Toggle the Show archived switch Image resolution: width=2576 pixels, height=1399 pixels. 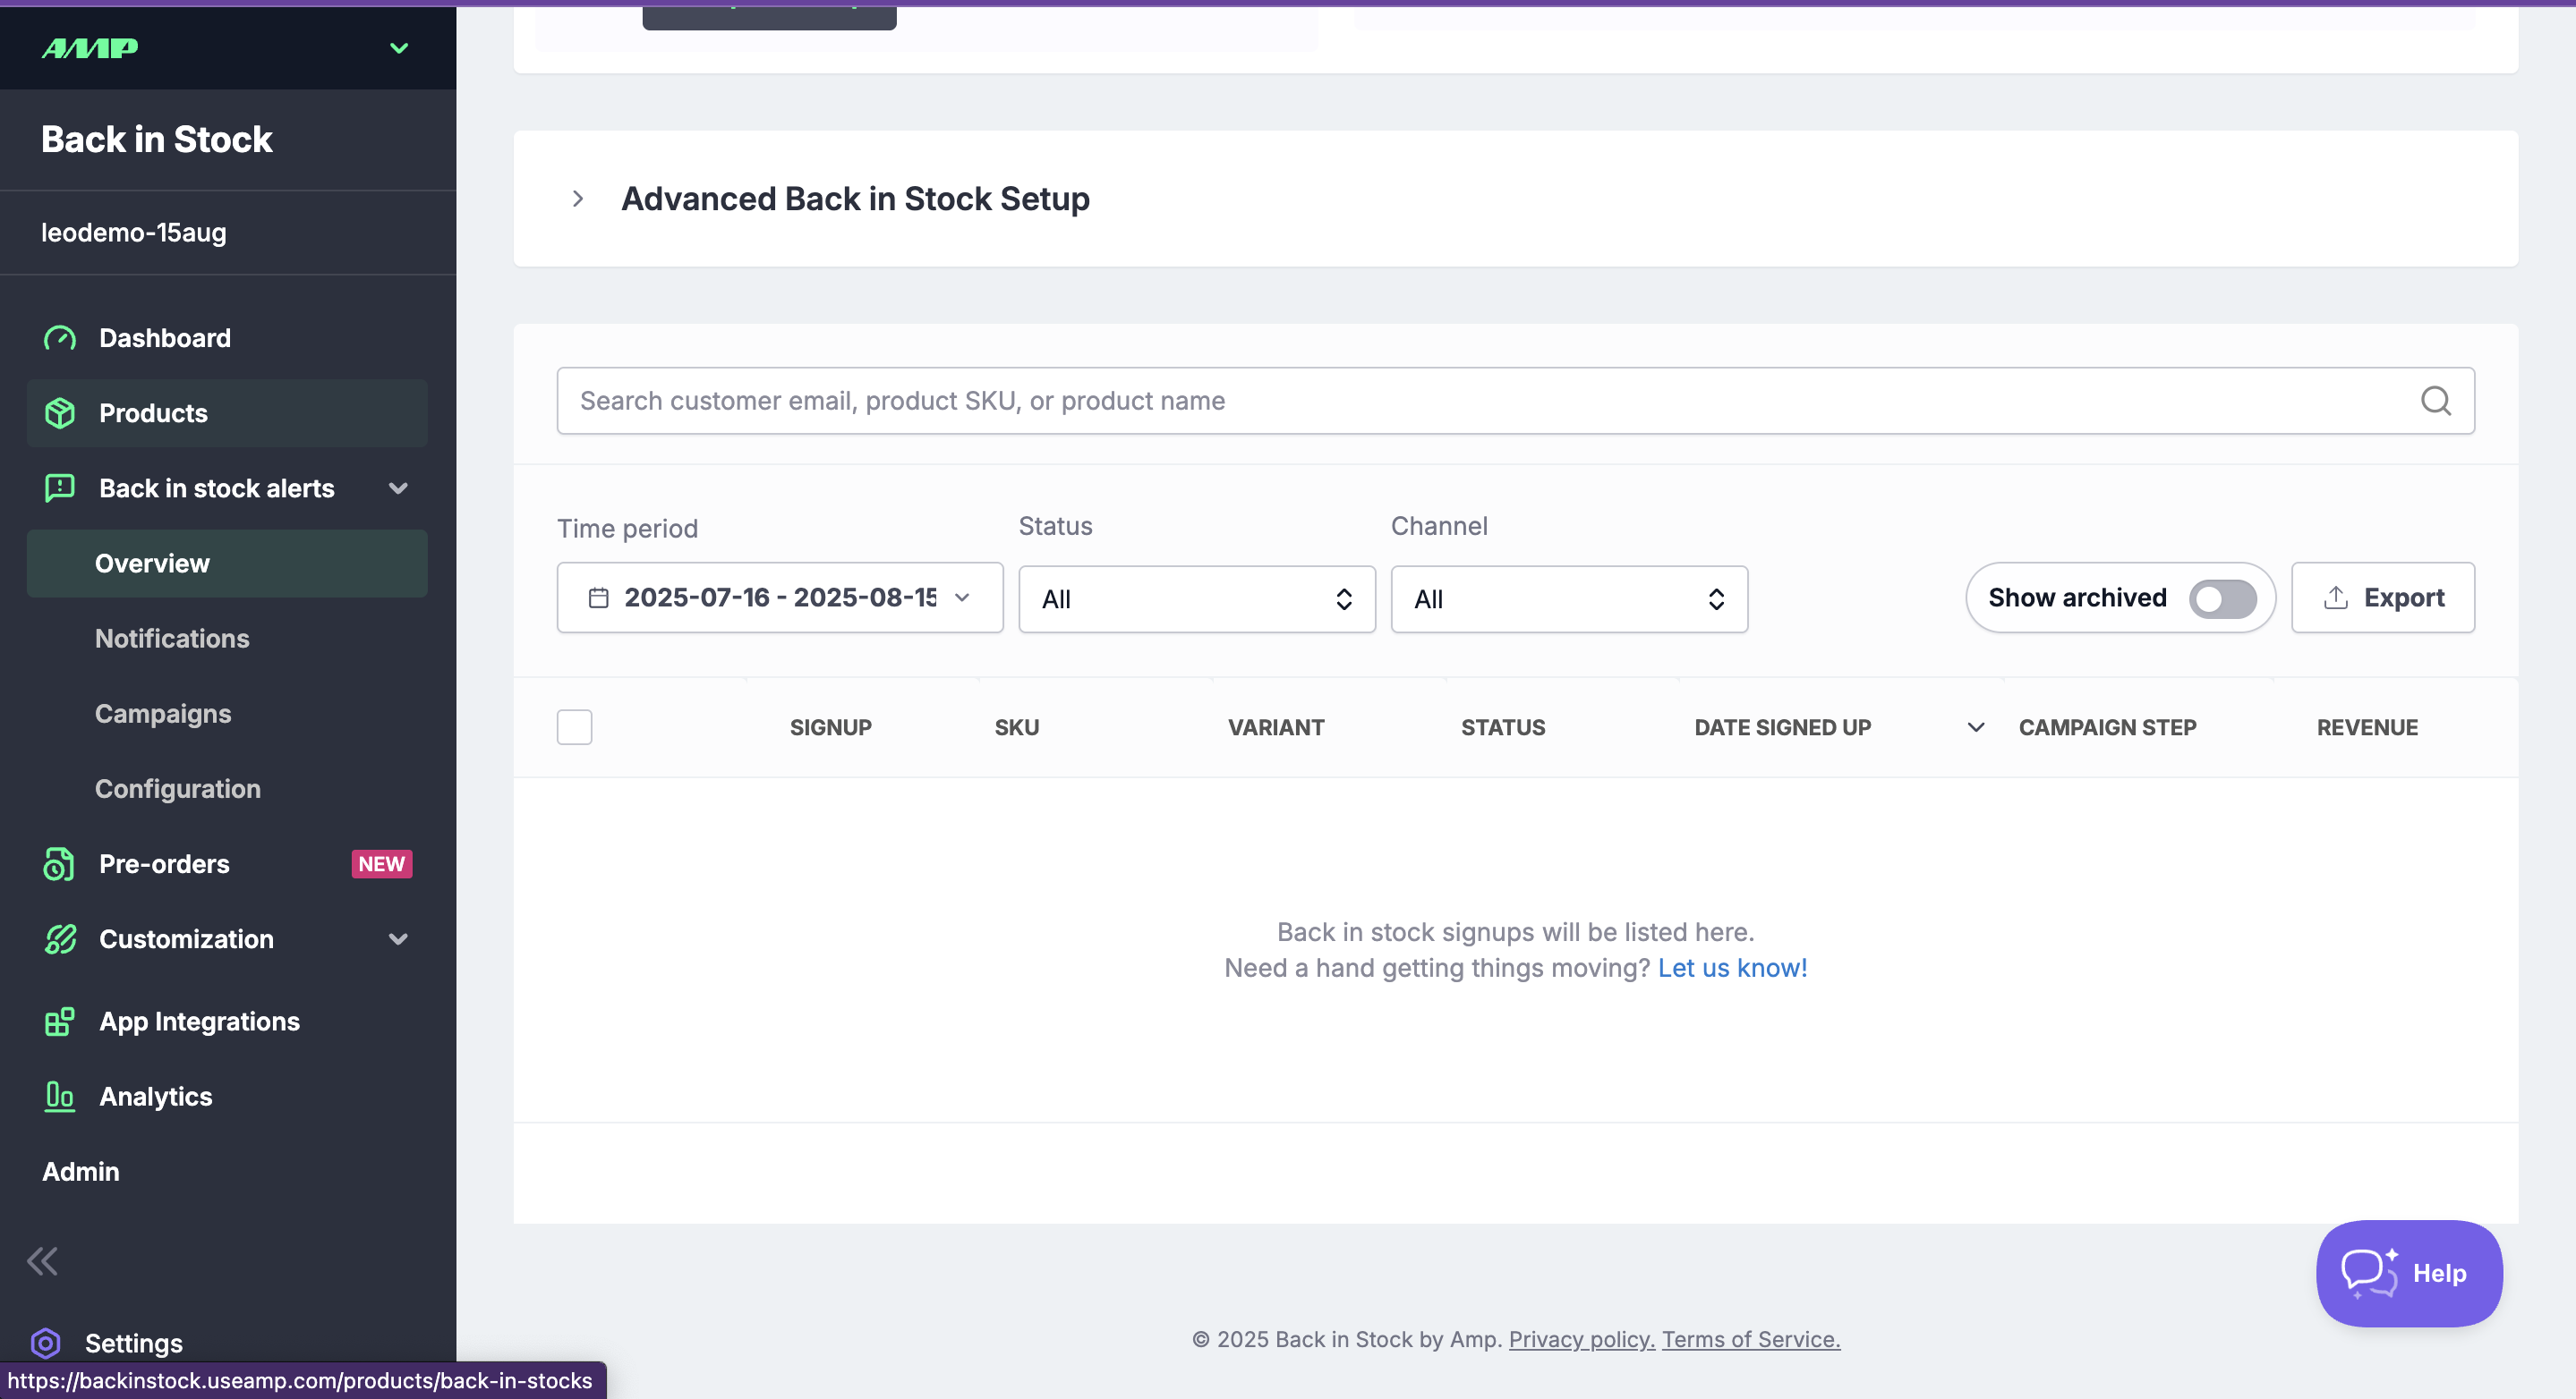(2222, 598)
